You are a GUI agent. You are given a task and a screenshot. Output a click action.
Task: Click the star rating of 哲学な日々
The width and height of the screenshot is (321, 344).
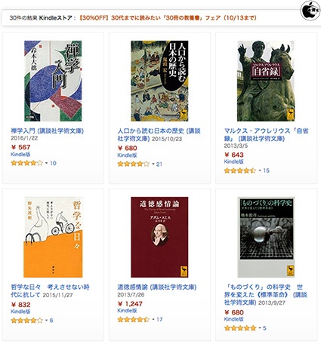point(27,321)
